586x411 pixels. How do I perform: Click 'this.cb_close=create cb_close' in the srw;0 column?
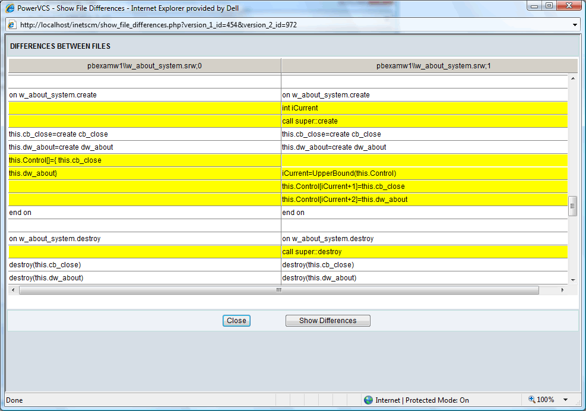click(x=58, y=134)
